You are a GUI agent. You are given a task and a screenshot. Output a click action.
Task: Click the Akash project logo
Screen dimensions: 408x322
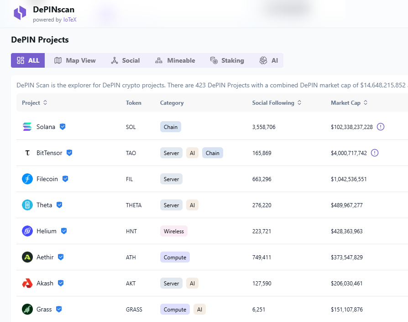27,283
